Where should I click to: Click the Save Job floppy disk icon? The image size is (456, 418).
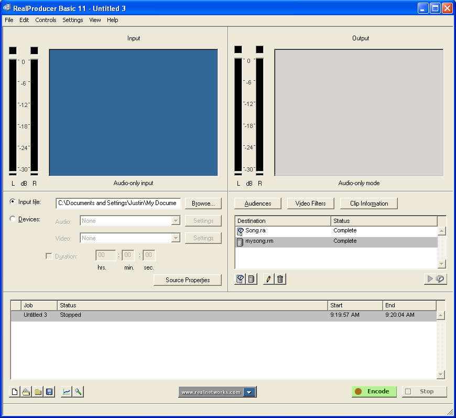click(x=49, y=392)
